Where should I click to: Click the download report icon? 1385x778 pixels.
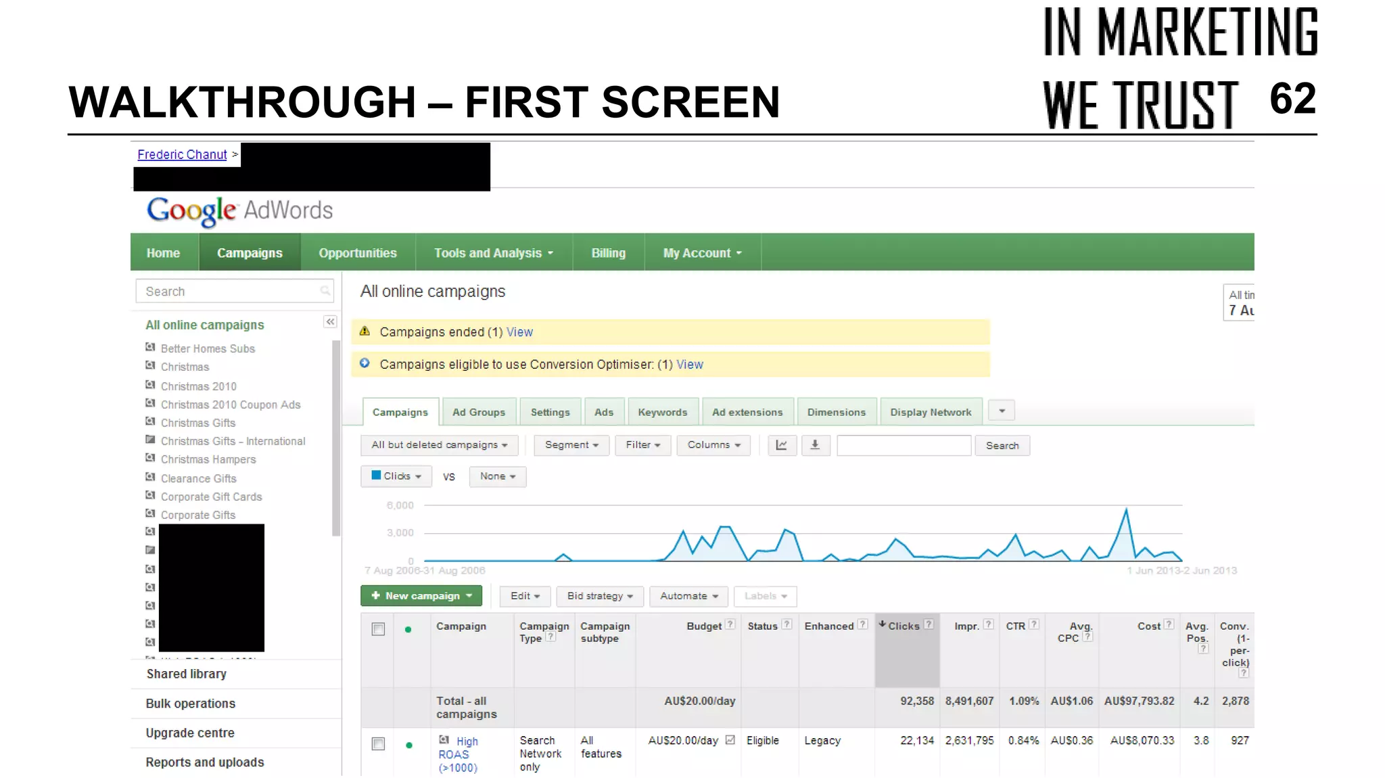pyautogui.click(x=815, y=445)
